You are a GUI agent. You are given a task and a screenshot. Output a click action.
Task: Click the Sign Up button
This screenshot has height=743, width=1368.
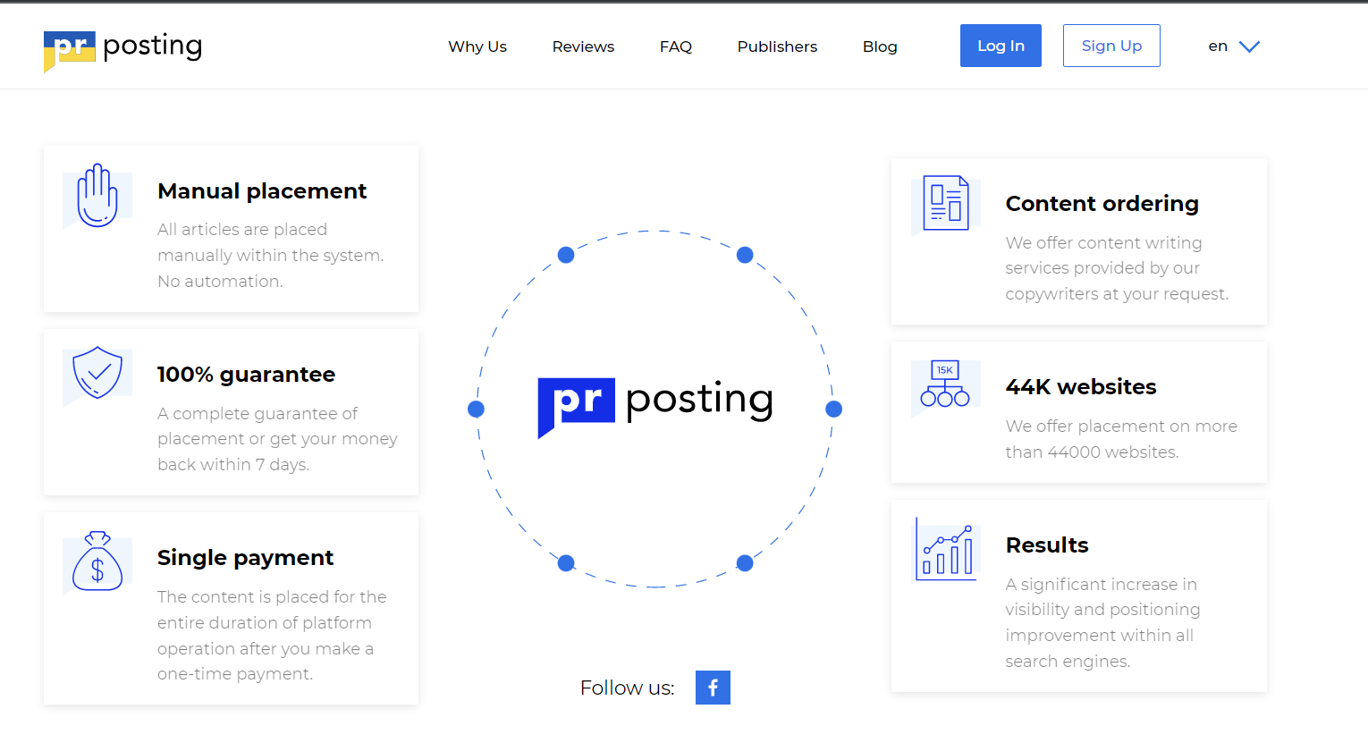point(1111,46)
